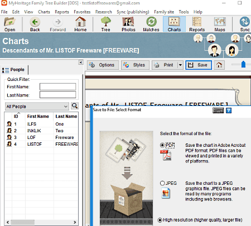Open the Favorites menu
The width and height of the screenshot is (251, 226).
pyautogui.click(x=82, y=12)
